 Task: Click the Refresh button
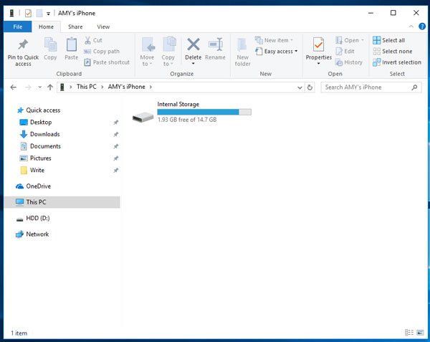[310, 87]
